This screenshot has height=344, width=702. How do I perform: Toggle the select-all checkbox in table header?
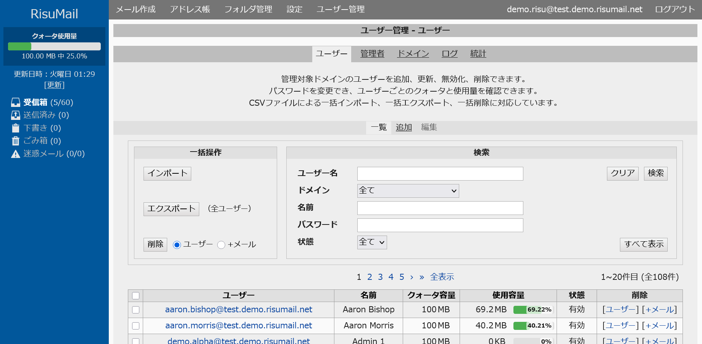tap(136, 296)
